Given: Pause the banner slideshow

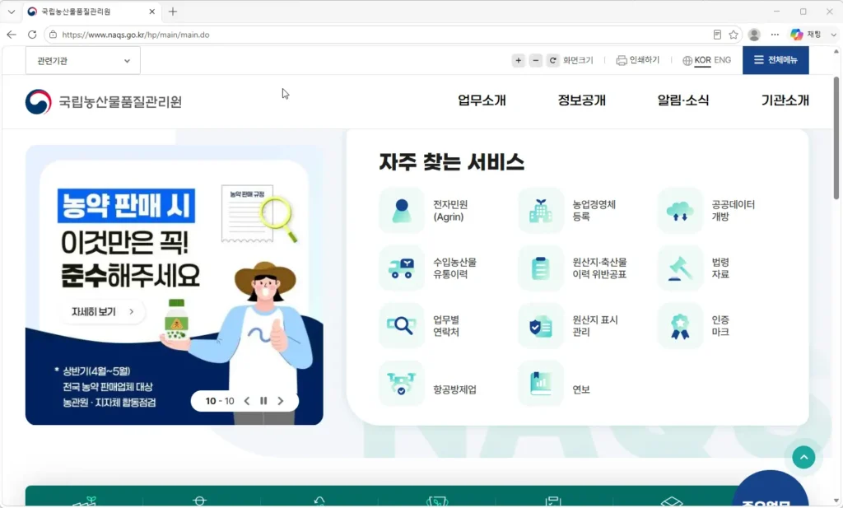Looking at the screenshot, I should coord(263,401).
